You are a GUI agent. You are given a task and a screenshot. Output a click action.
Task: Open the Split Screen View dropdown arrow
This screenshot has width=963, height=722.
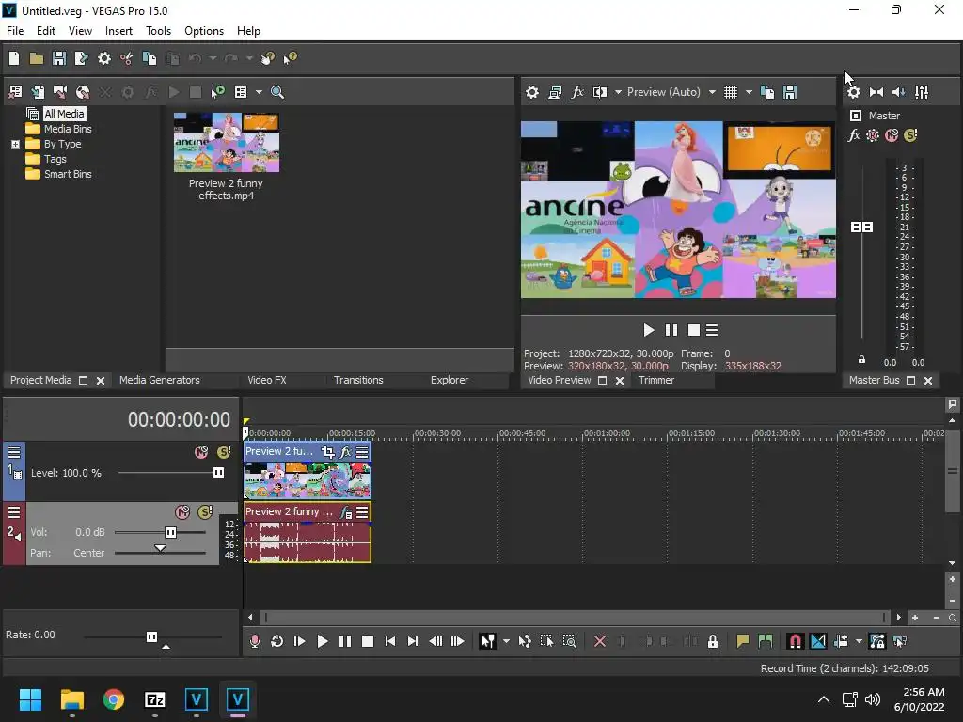click(x=618, y=92)
